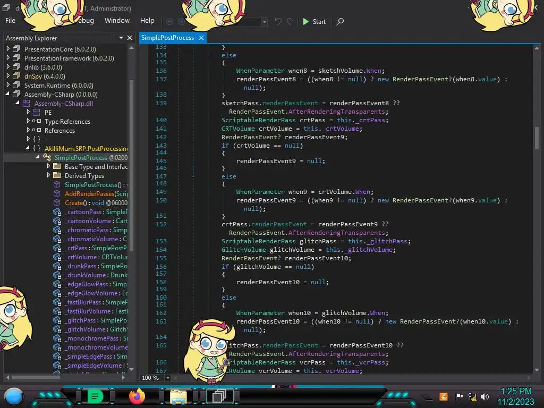The width and height of the screenshot is (544, 408).
Task: Collapse the Assembly-CSharp (0.0.0.0) node
Action: click(8, 94)
